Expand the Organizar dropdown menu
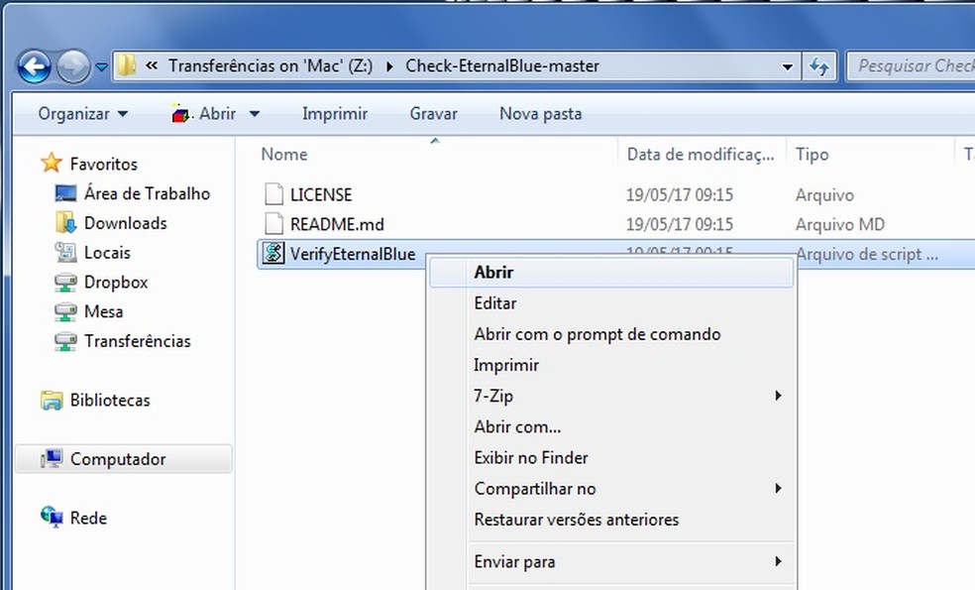 click(83, 114)
